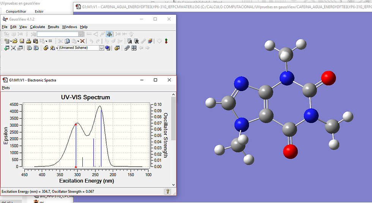
Task: Click the red and green atoms icon
Action: (x=166, y=41)
